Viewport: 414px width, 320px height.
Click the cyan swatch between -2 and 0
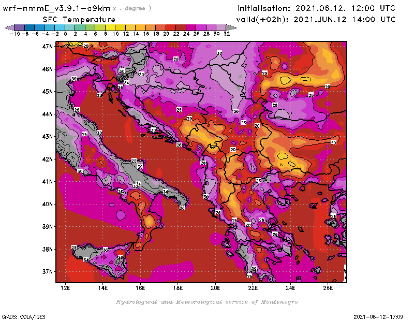[60, 27]
